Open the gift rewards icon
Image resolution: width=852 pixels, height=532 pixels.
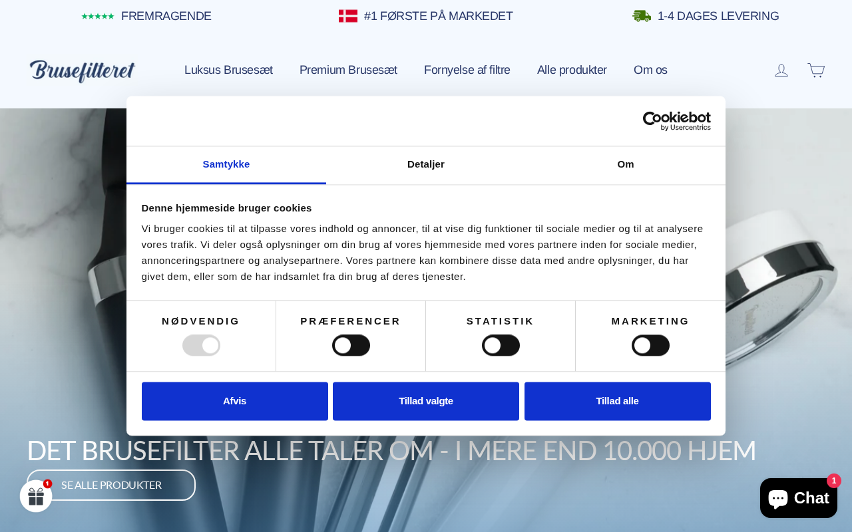[36, 496]
